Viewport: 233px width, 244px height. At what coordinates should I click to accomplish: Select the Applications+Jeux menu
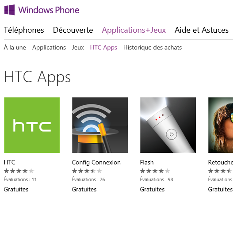[134, 30]
